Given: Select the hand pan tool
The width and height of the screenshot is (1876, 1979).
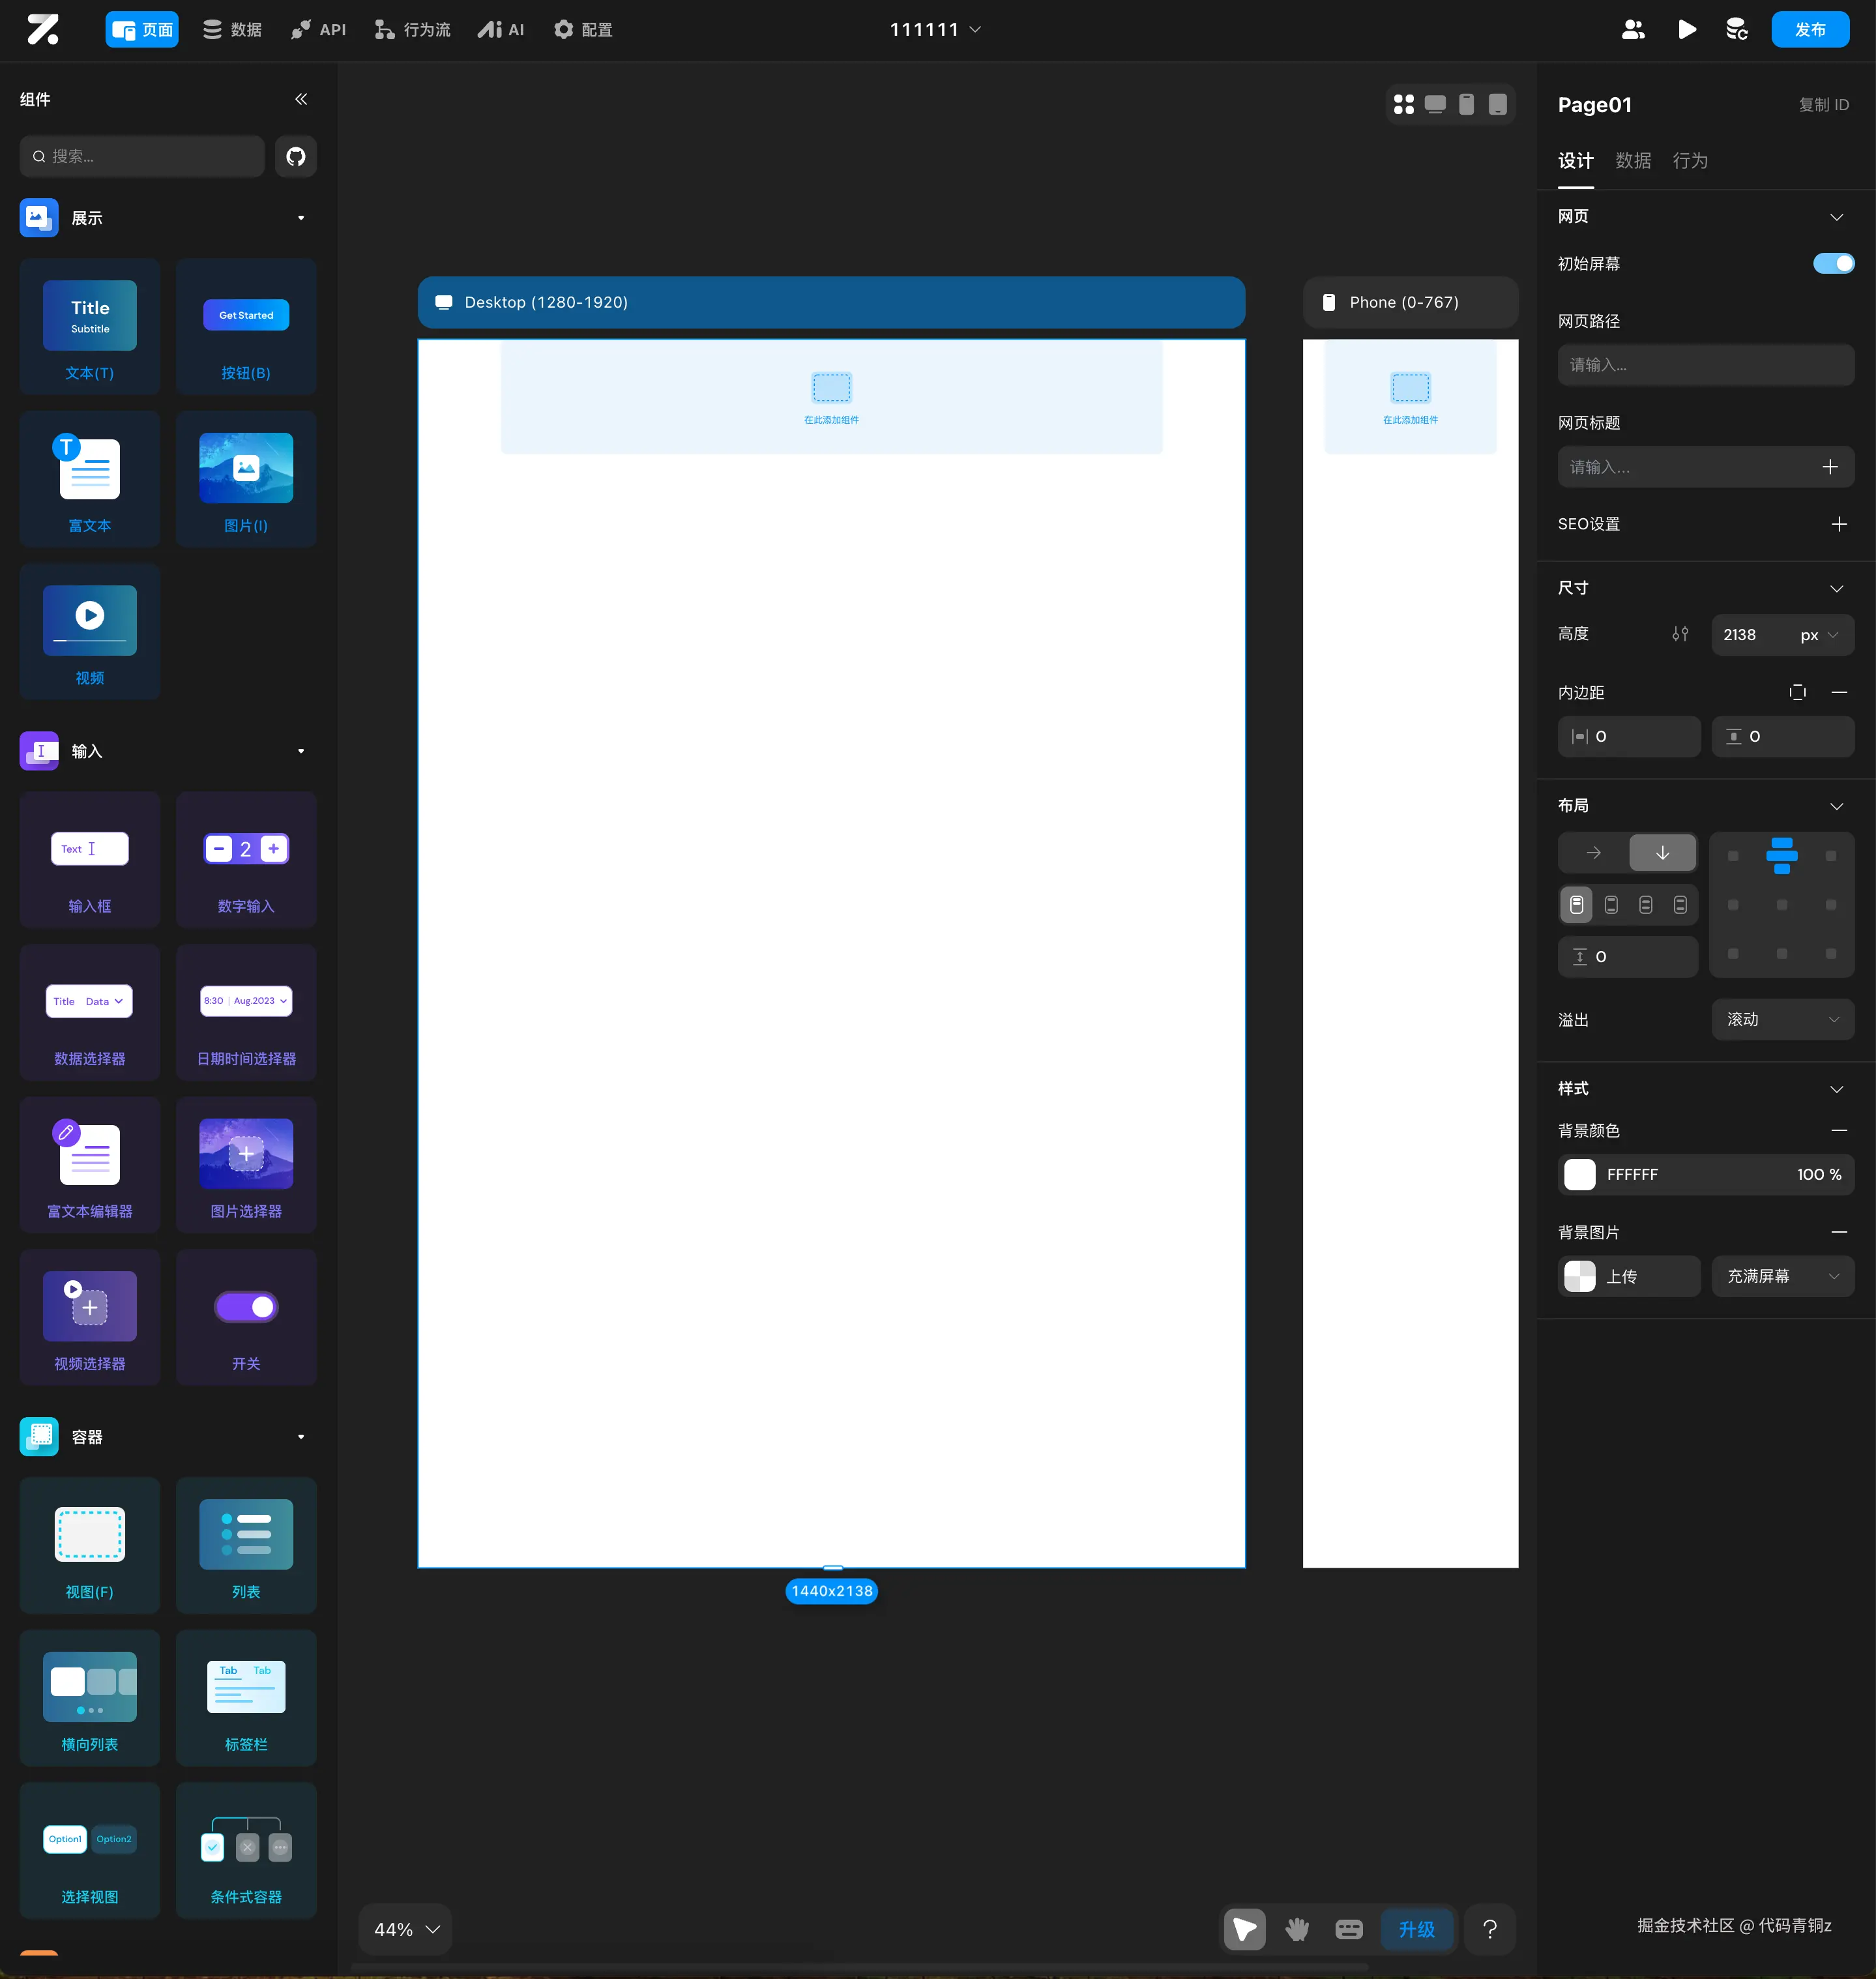Looking at the screenshot, I should [1297, 1929].
